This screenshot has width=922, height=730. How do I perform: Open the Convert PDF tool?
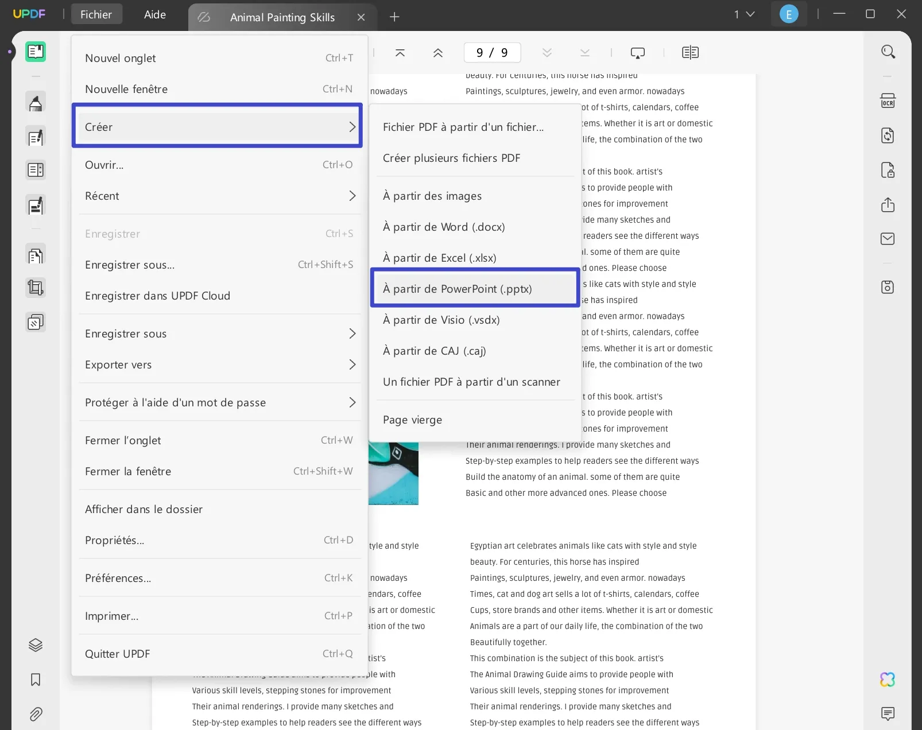click(x=888, y=135)
